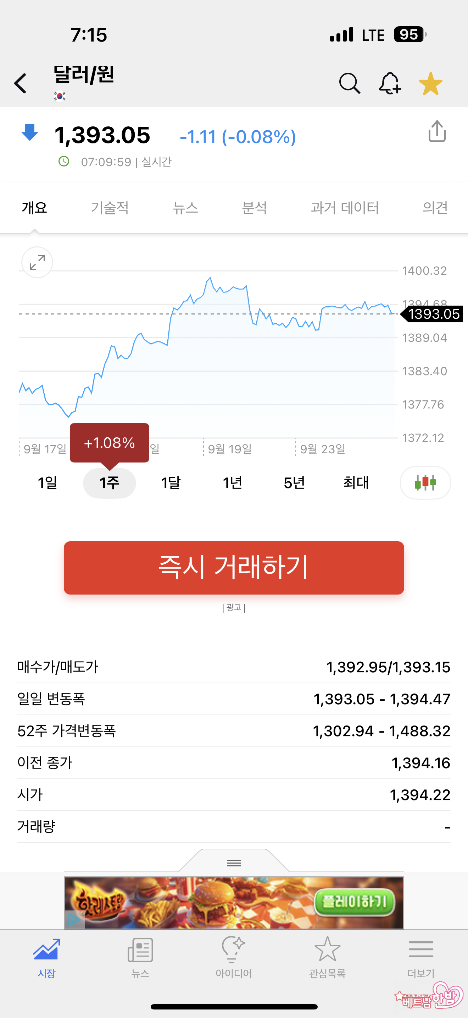
Task: Expand the pull-up drawer handle
Action: pos(234,863)
